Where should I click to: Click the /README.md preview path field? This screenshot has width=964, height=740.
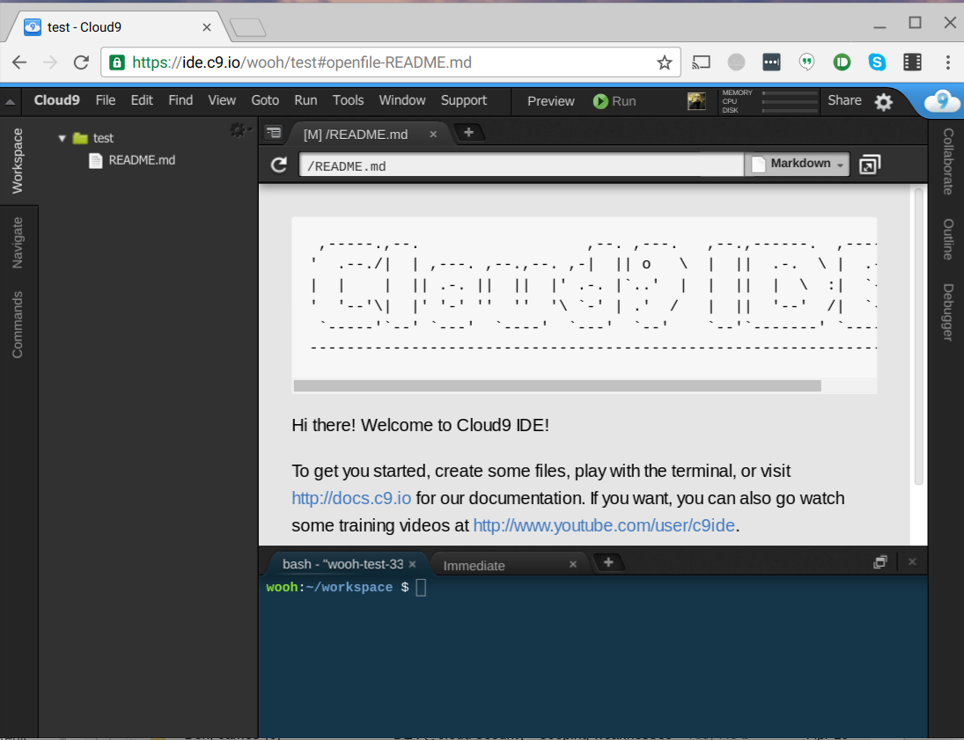pyautogui.click(x=521, y=165)
